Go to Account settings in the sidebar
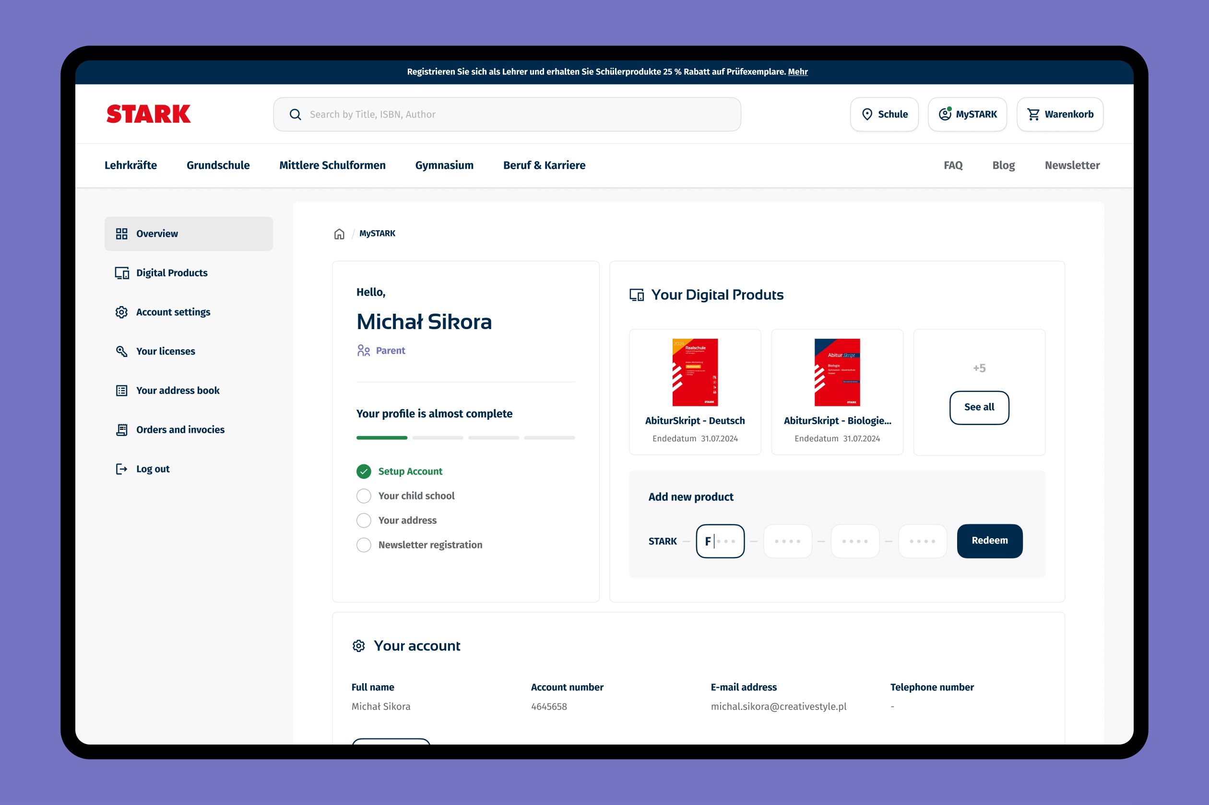The image size is (1209, 805). (173, 312)
